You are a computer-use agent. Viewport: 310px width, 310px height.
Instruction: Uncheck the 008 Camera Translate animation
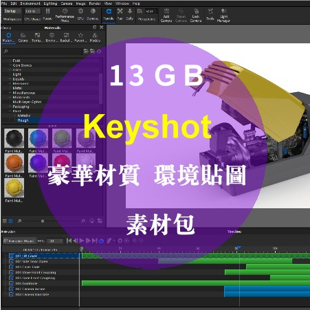click(11, 294)
